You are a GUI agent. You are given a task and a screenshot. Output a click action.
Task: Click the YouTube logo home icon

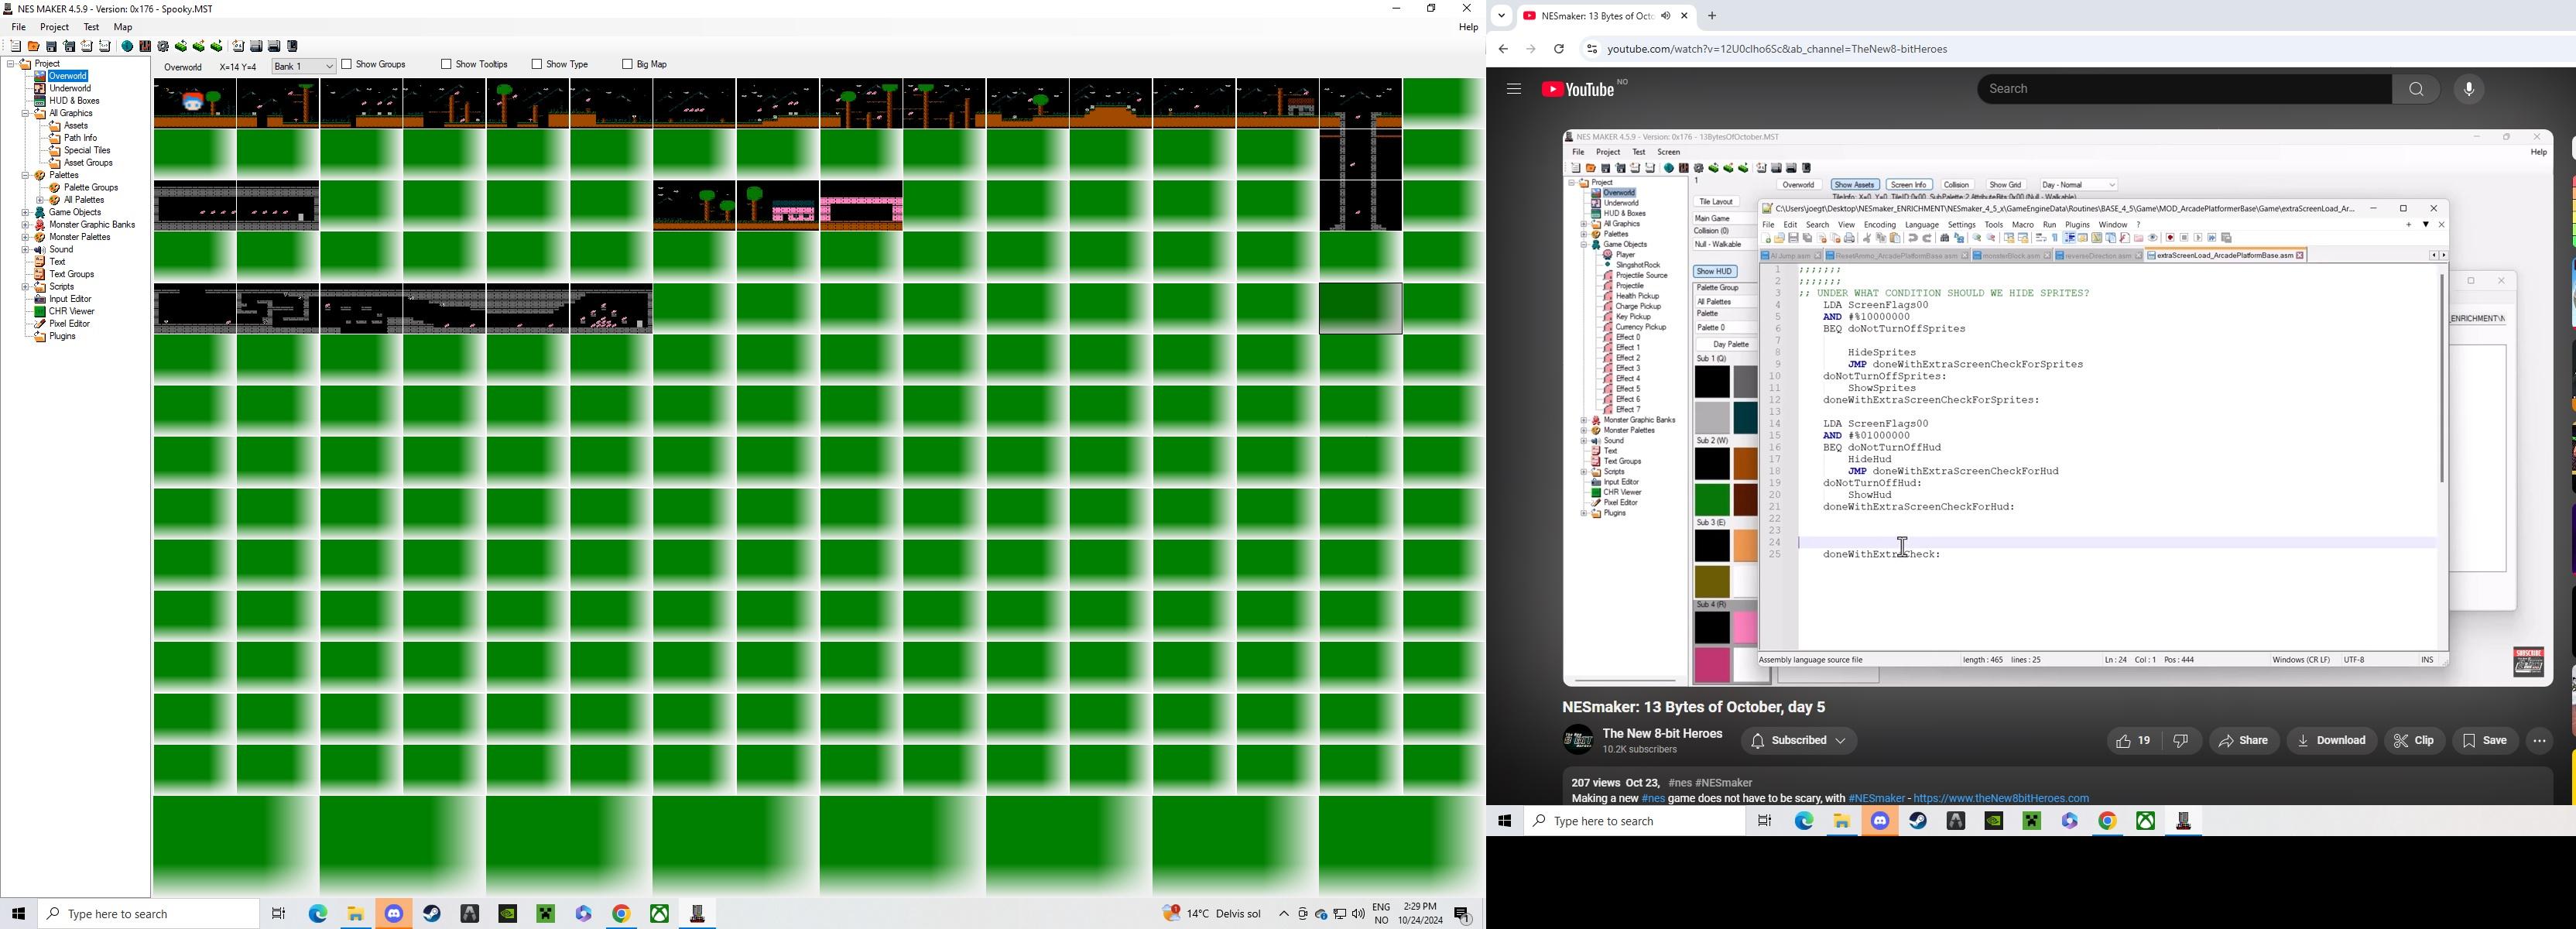pyautogui.click(x=1579, y=89)
